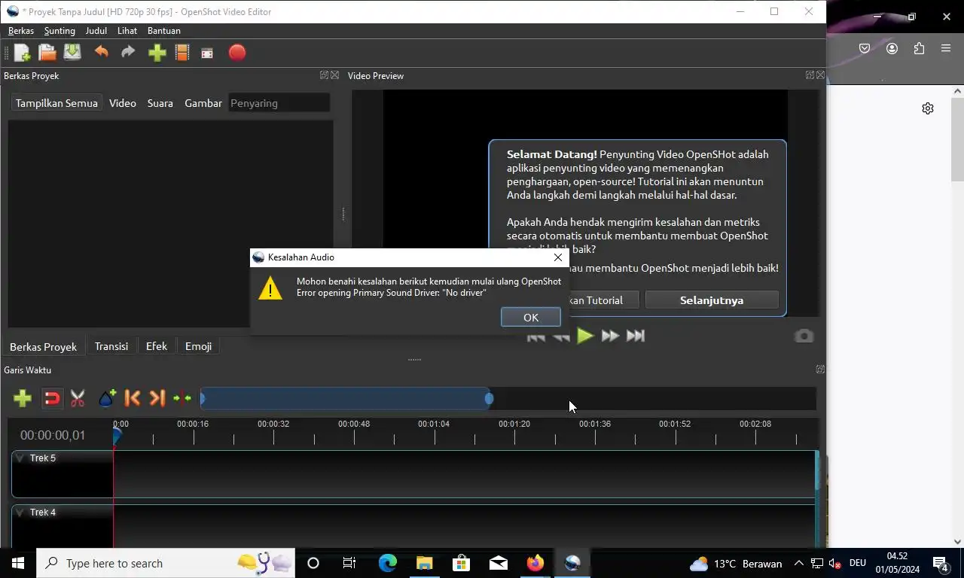
Task: Click the fast forward control
Action: 610,336
